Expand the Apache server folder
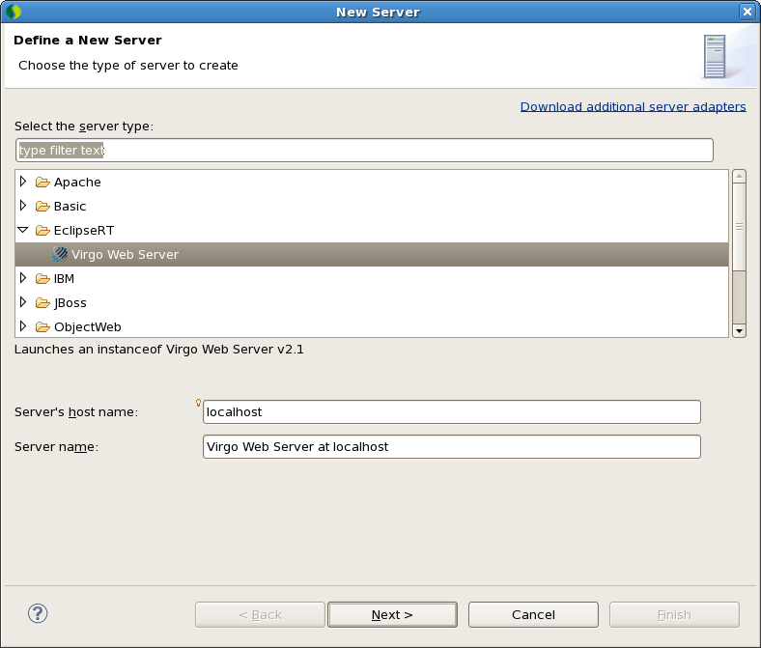761x648 pixels. (23, 182)
